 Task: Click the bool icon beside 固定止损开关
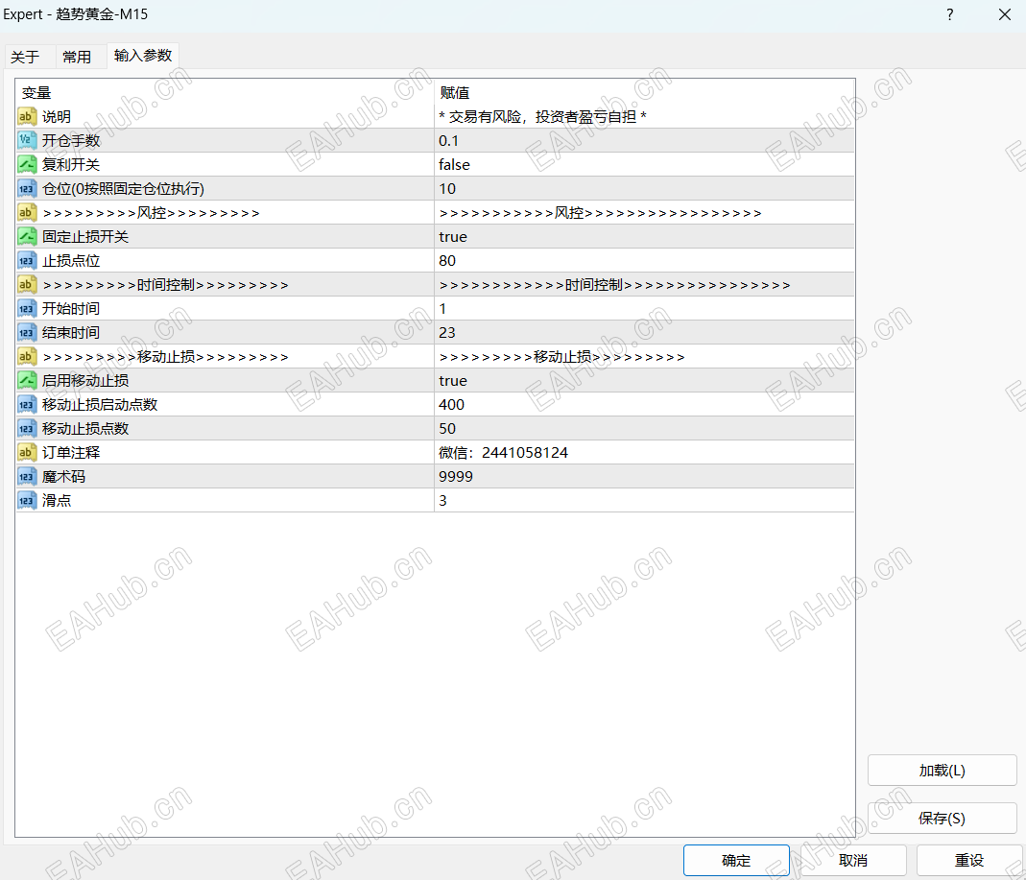pyautogui.click(x=27, y=236)
